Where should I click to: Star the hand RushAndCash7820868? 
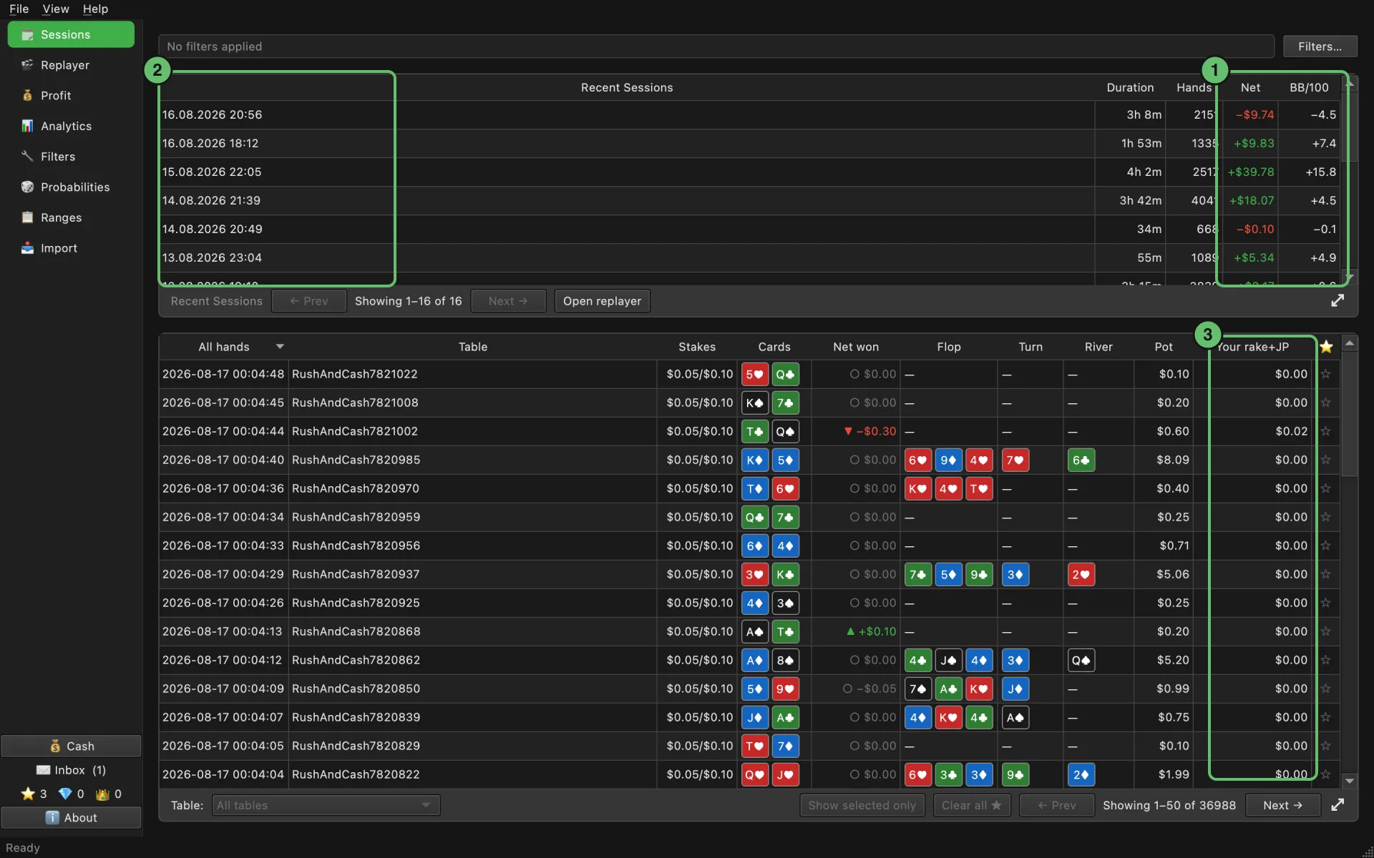(1325, 631)
